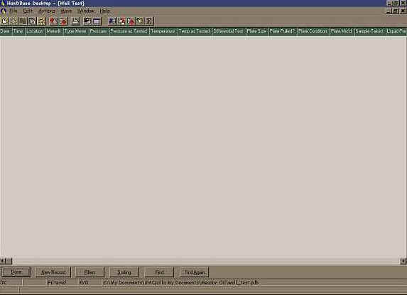Open the View menu
407x295 pixels.
coord(66,11)
